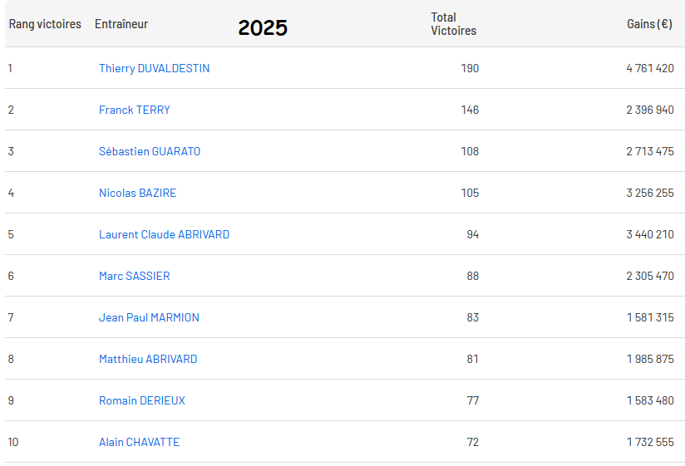Screen dimensions: 685x466
Task: Click the Gains (€) column header
Action: pyautogui.click(x=649, y=24)
